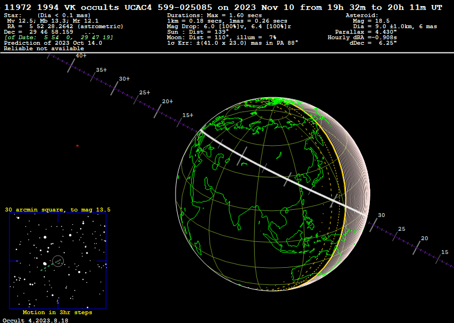The width and height of the screenshot is (454, 323).
Task: Click the small red dot left of the globe
Action: coord(78,146)
